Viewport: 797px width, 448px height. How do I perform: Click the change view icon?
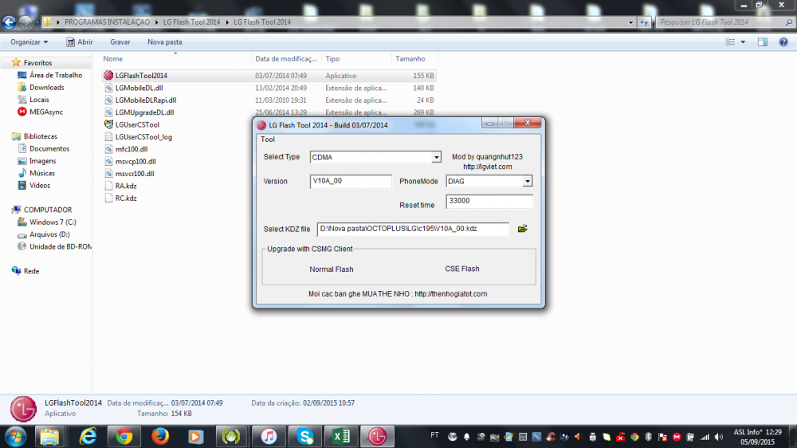point(730,42)
